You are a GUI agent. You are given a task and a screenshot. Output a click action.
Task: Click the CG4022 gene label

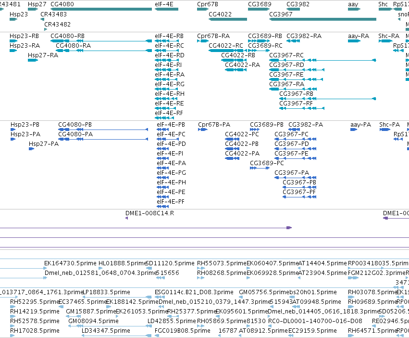click(x=220, y=14)
